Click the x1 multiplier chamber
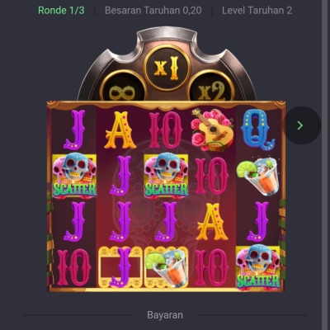This screenshot has width=330, height=330. 167,68
